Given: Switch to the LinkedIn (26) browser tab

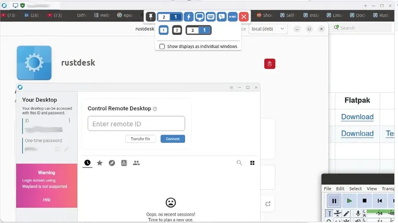Looking at the screenshot, I should click(31, 15).
